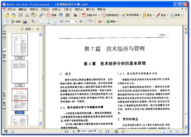Click the zoom out minus button

click(62, 22)
